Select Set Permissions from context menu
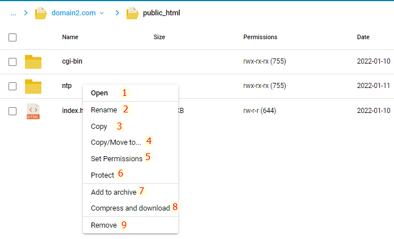Screen dimensions: 394x239 coord(116,158)
